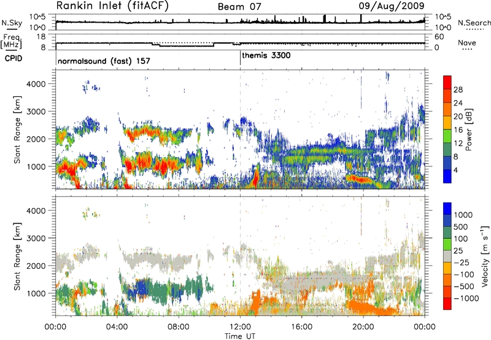Click the 'normalsound (fast) 157' text
Viewport: 491px width, 340px height.
pyautogui.click(x=104, y=61)
